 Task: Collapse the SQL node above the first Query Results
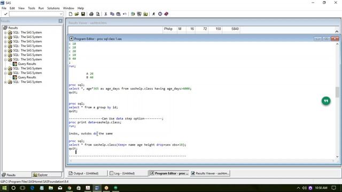pos(5,59)
